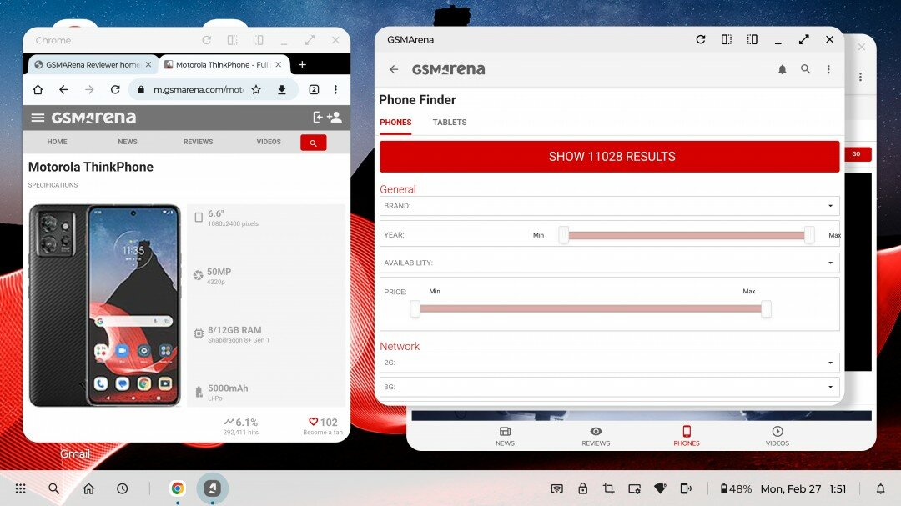The width and height of the screenshot is (901, 506).
Task: Expand the BRAND dropdown
Action: pyautogui.click(x=610, y=206)
